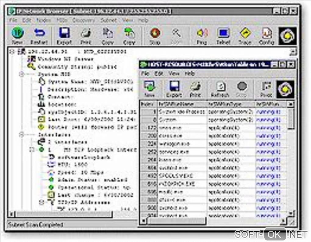Open the File menu in IP Network Browser

(x=13, y=20)
